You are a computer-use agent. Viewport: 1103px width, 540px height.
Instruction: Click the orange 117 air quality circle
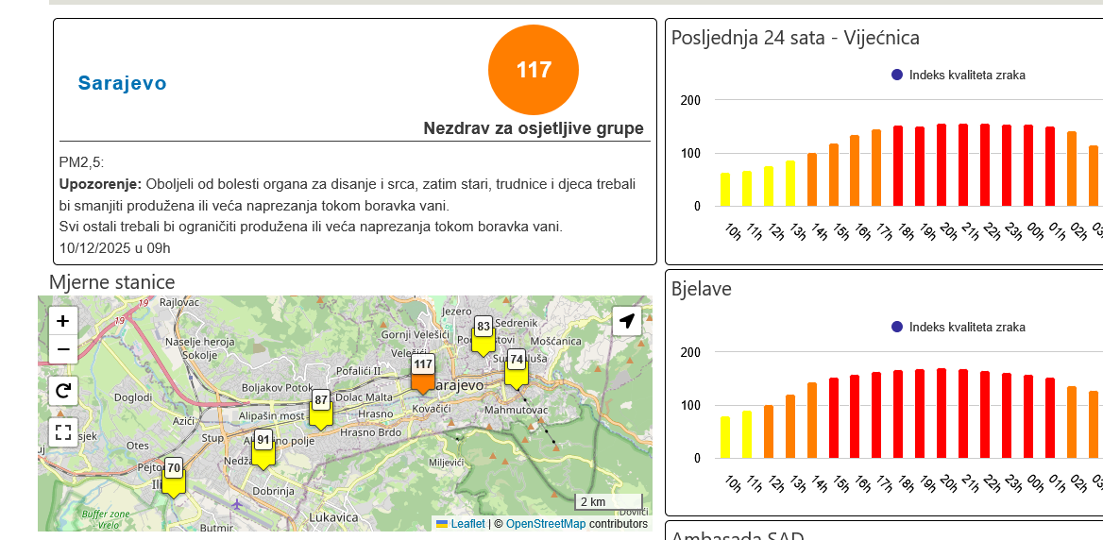click(534, 70)
